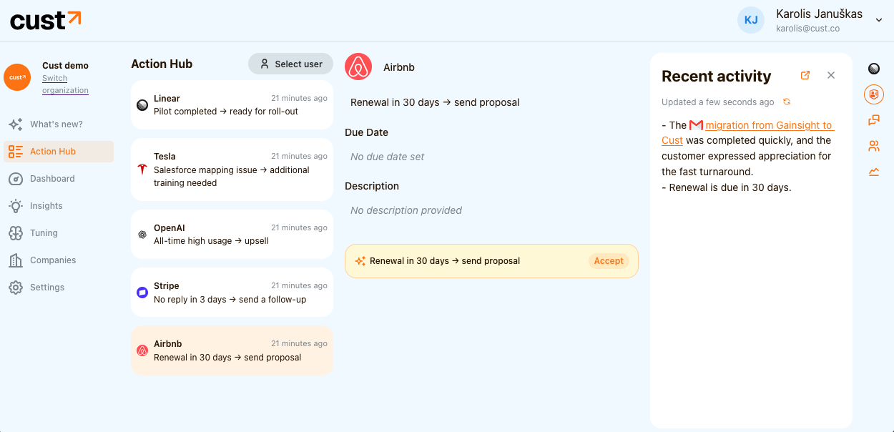
Task: Open the Select user dropdown
Action: pos(290,64)
